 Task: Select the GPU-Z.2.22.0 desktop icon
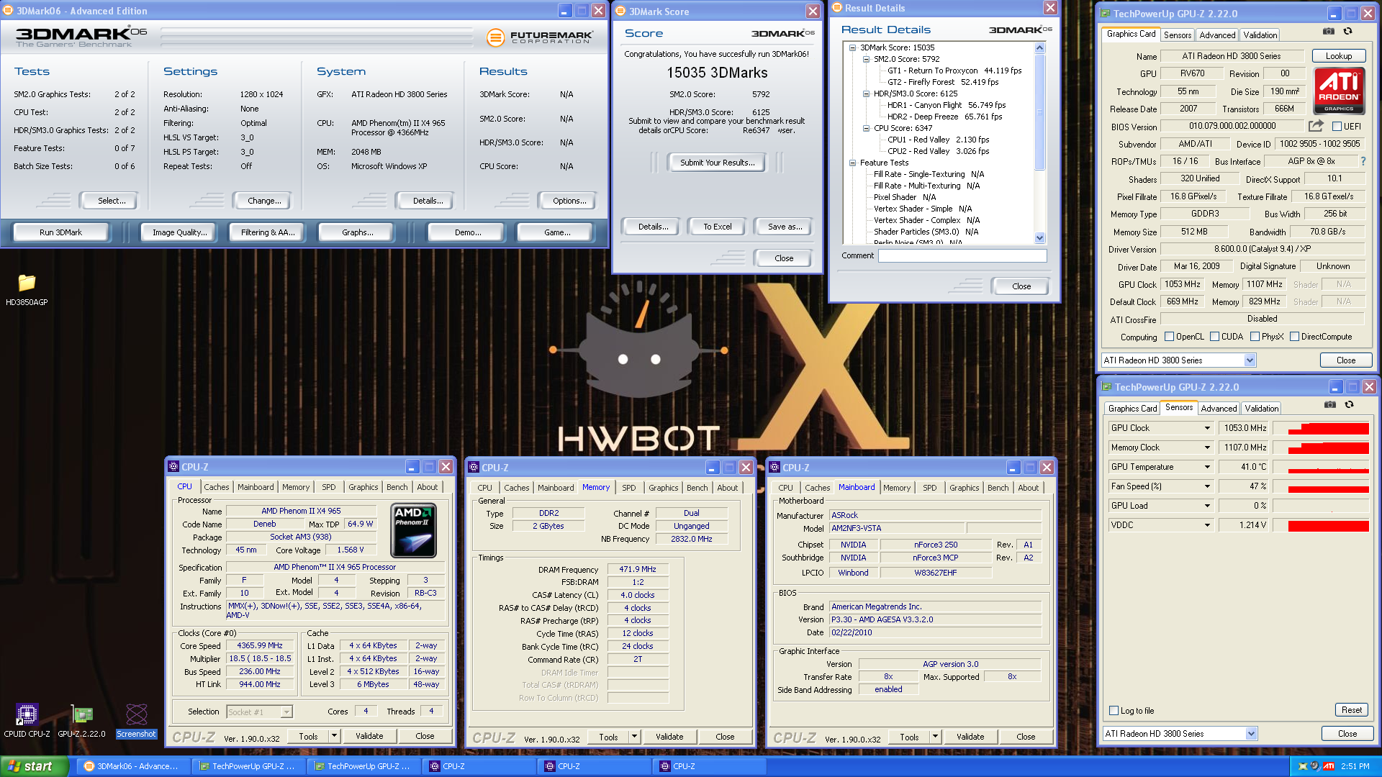click(x=81, y=721)
